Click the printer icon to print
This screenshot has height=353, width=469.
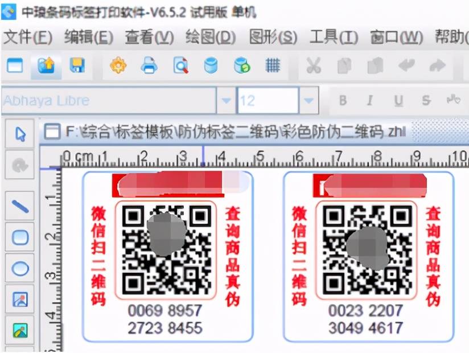(149, 65)
